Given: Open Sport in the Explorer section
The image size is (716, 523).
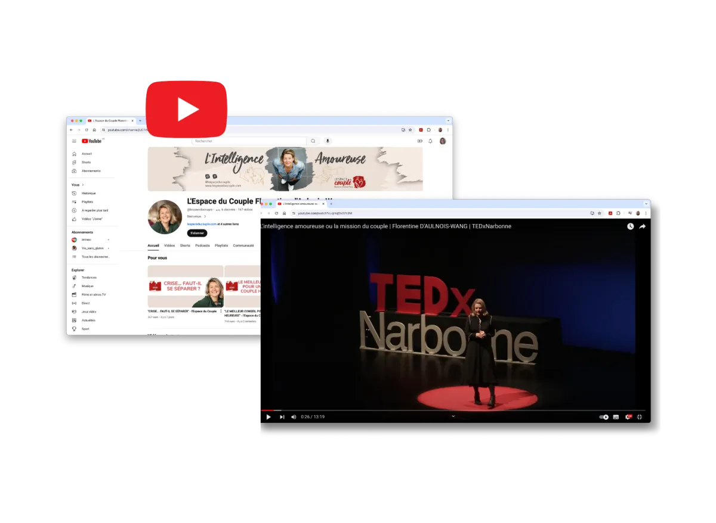Looking at the screenshot, I should coord(85,329).
